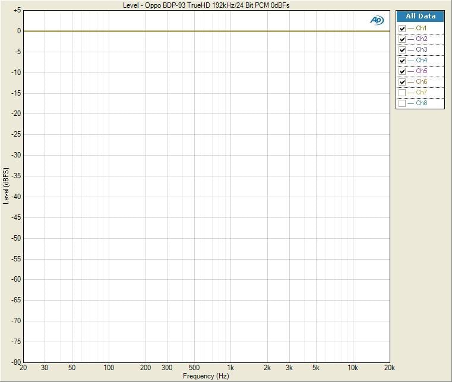Click the AP logo in graph corner
The height and width of the screenshot is (382, 452).
pyautogui.click(x=377, y=20)
